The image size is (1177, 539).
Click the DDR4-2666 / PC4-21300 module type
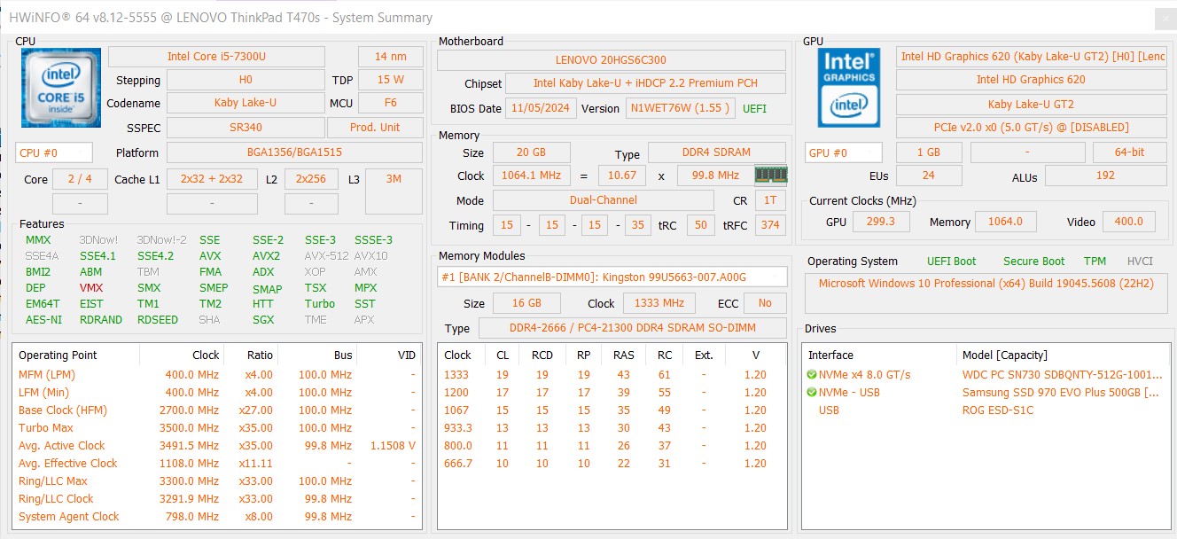click(633, 328)
